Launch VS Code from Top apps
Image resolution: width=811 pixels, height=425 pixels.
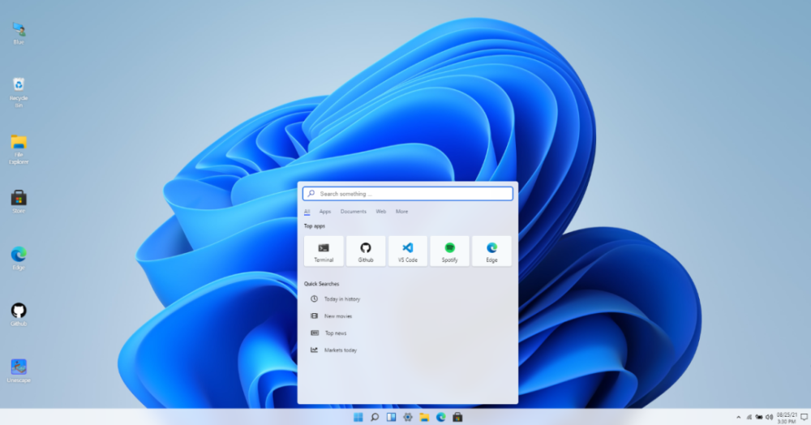[x=408, y=251]
